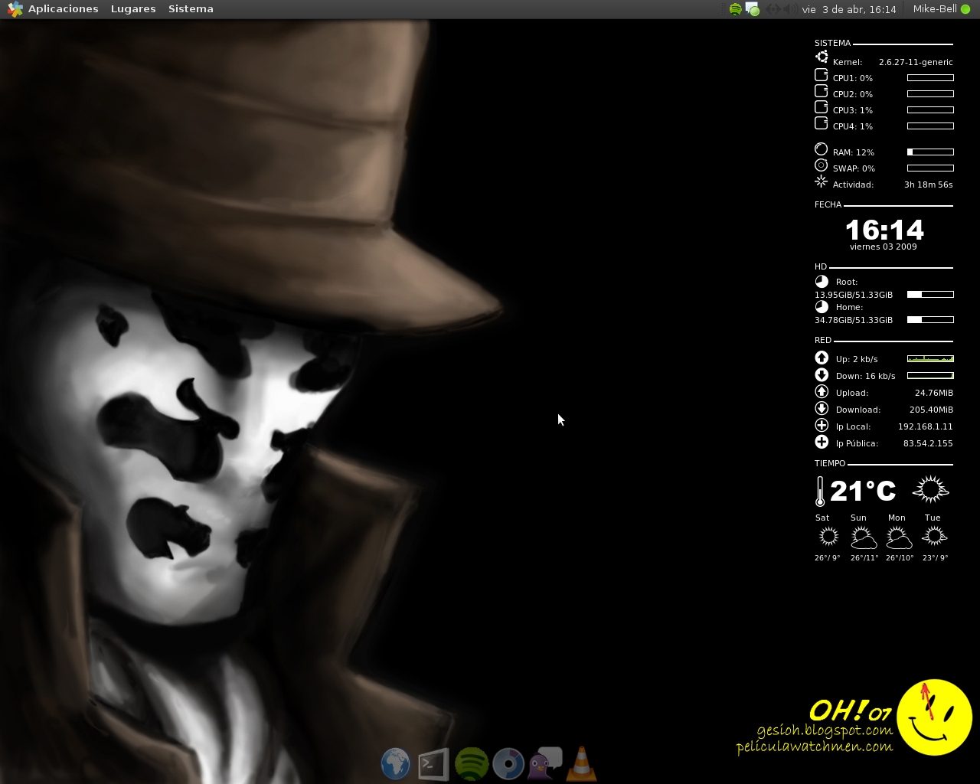This screenshot has width=980, height=784.
Task: Click the uptime value "3h 18m 56s"
Action: 928,185
